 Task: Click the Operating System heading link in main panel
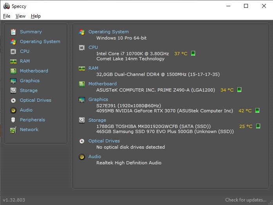tap(108, 32)
